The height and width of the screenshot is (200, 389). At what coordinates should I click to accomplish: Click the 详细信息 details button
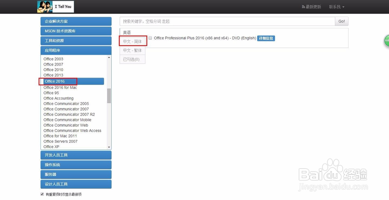coord(266,38)
